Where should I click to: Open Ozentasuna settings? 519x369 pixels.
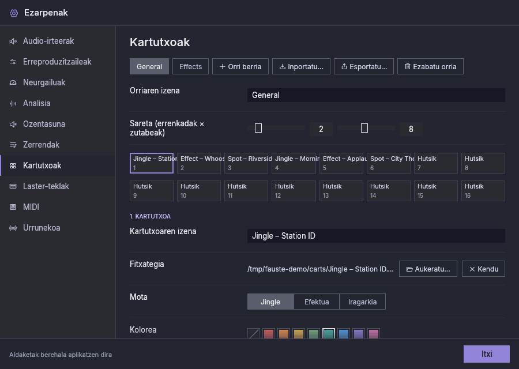point(58,124)
